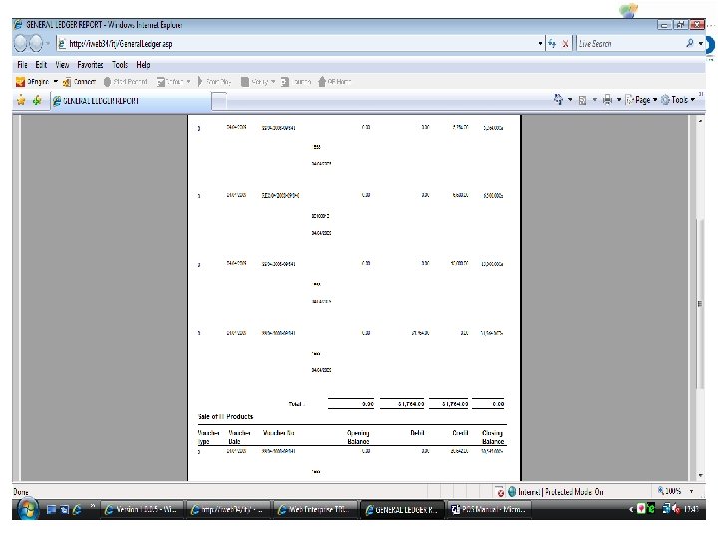Open the Edit menu
The width and height of the screenshot is (718, 538).
[x=41, y=65]
